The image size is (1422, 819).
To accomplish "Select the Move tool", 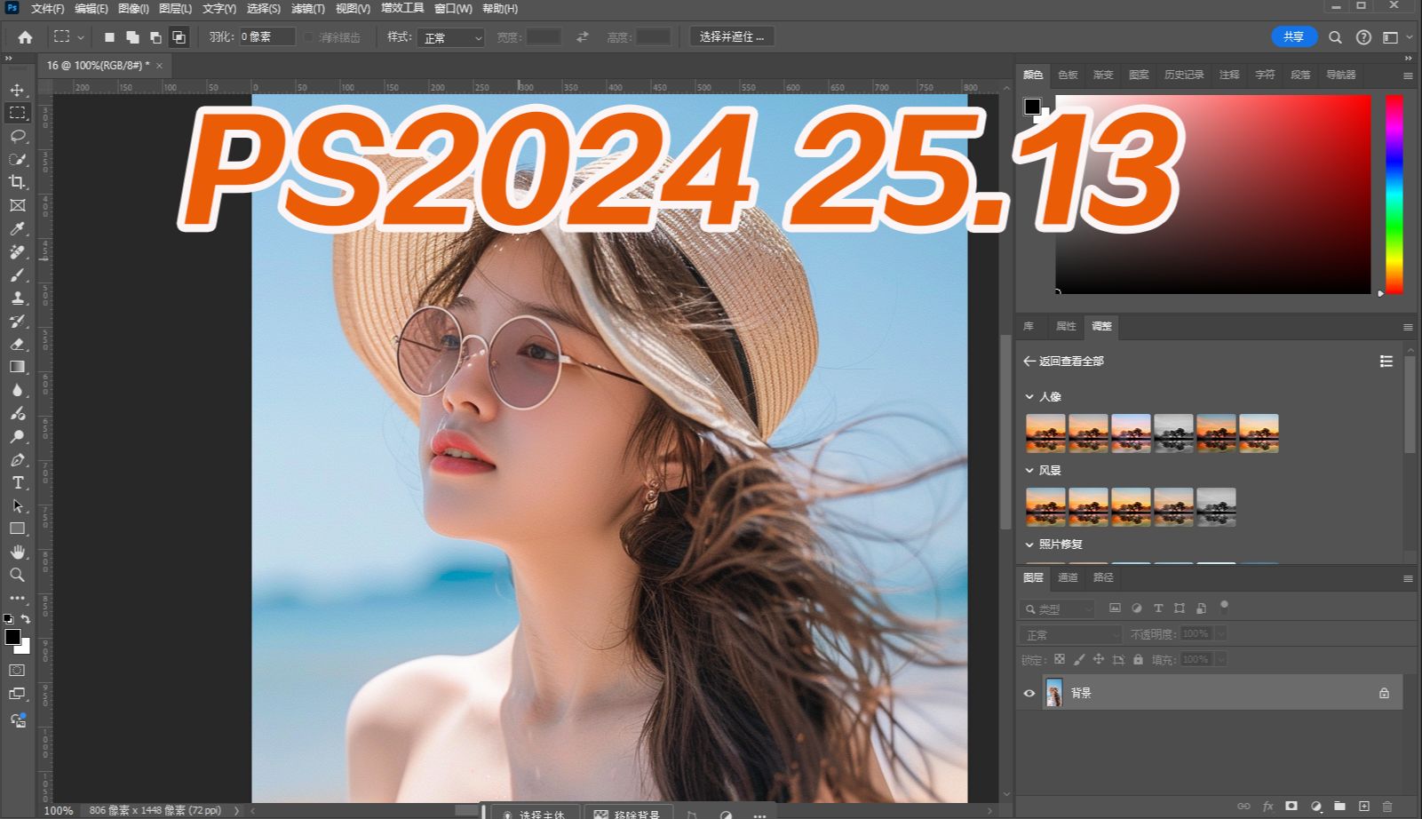I will pyautogui.click(x=17, y=90).
